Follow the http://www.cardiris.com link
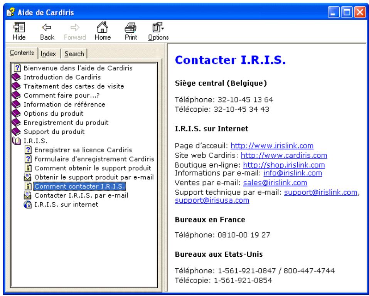The width and height of the screenshot is (369, 296). 284,156
